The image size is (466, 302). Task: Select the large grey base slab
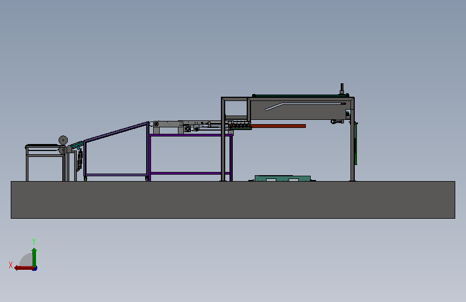[x=233, y=200]
